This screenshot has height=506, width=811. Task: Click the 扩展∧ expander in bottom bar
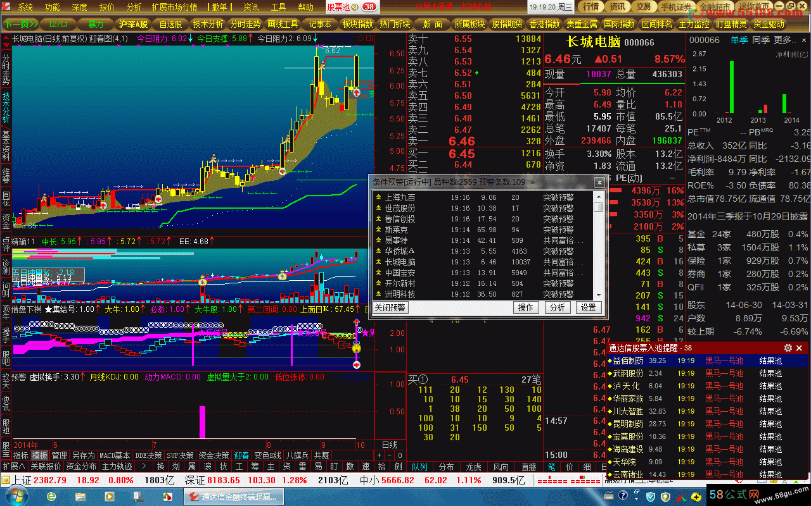click(13, 467)
